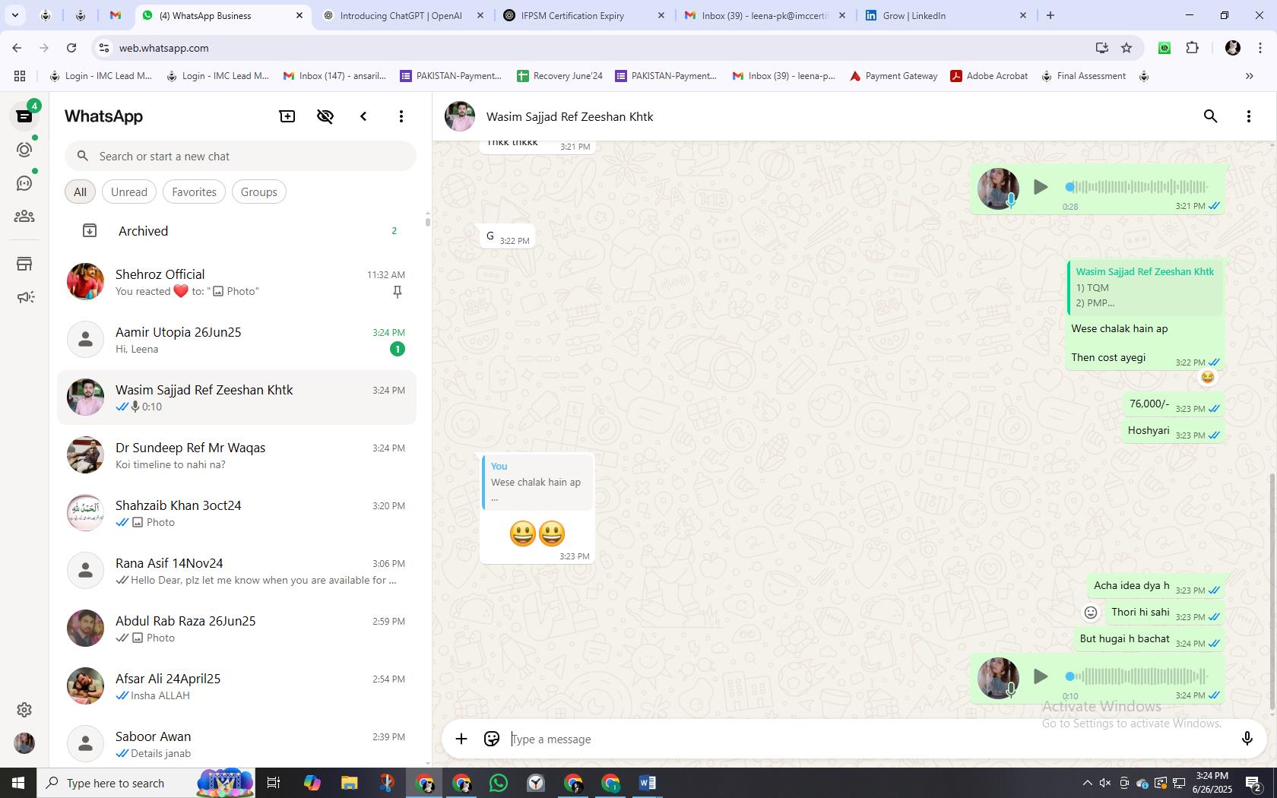Select the Favorites filter chip
The height and width of the screenshot is (798, 1277).
click(194, 192)
